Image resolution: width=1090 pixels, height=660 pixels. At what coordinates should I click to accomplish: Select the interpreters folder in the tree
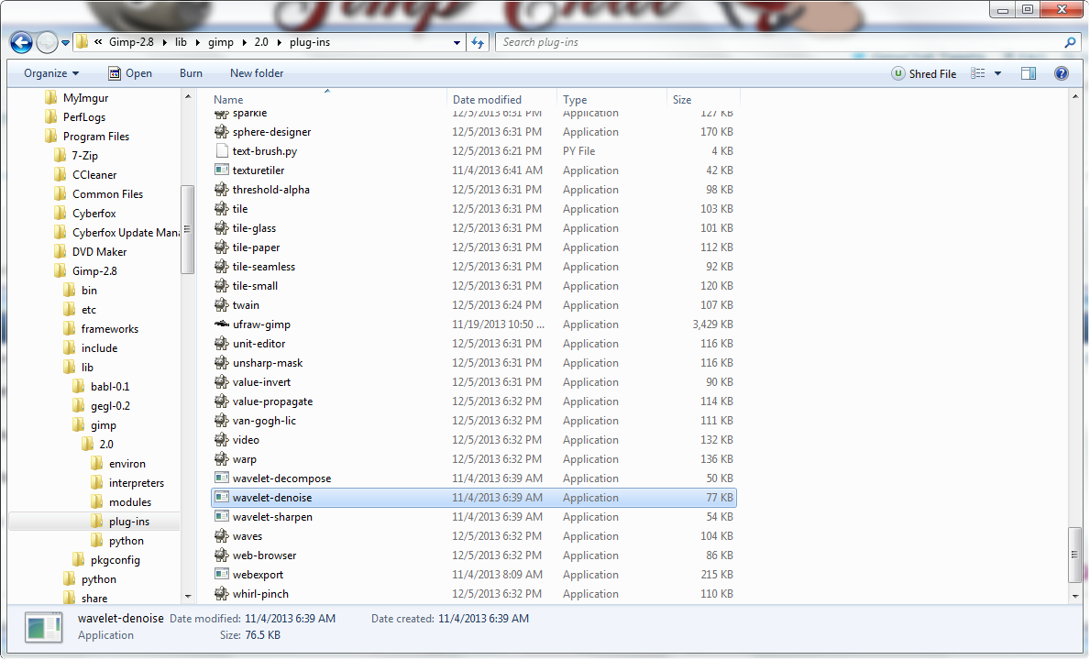128,483
